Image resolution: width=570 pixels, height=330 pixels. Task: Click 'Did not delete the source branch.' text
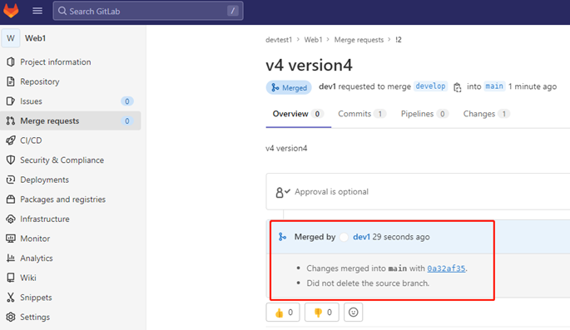368,283
